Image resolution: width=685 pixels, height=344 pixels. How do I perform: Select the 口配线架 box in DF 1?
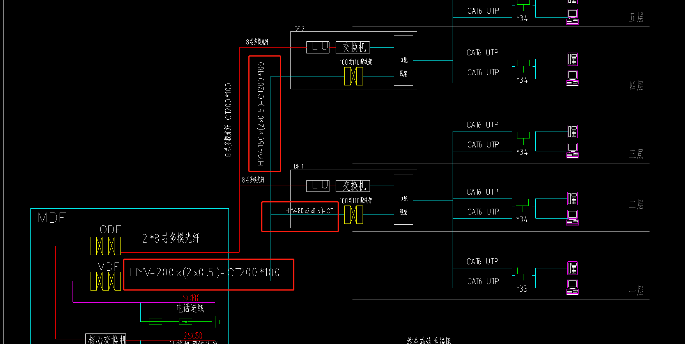pyautogui.click(x=404, y=199)
